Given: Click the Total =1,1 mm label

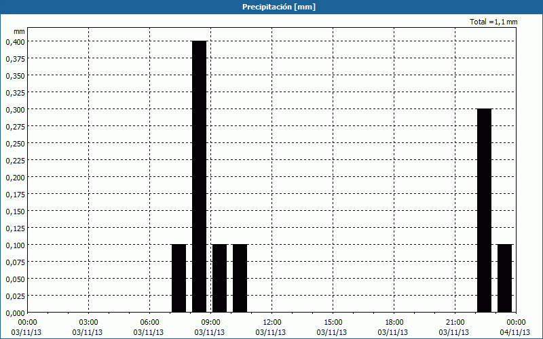Looking at the screenshot, I should (x=493, y=22).
